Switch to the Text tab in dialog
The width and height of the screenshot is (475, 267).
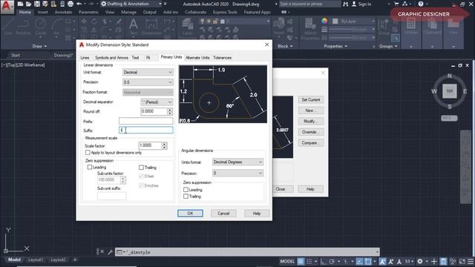click(x=135, y=58)
